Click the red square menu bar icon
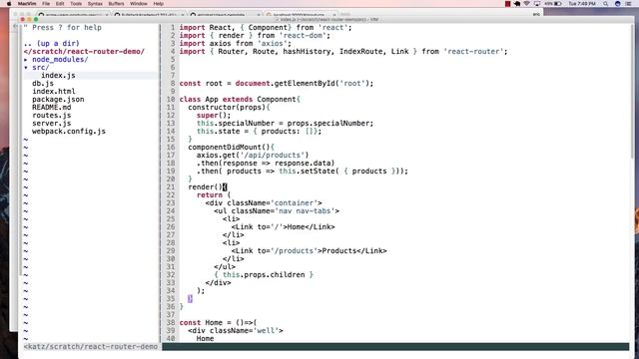This screenshot has width=639, height=359. (x=508, y=4)
